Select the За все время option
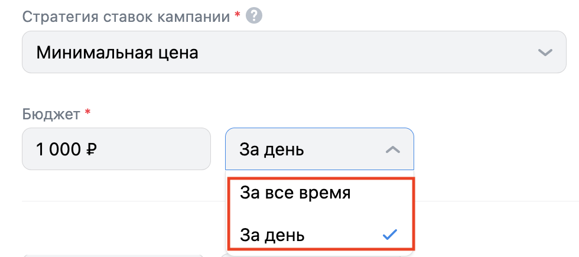This screenshot has width=579, height=257. click(x=295, y=193)
